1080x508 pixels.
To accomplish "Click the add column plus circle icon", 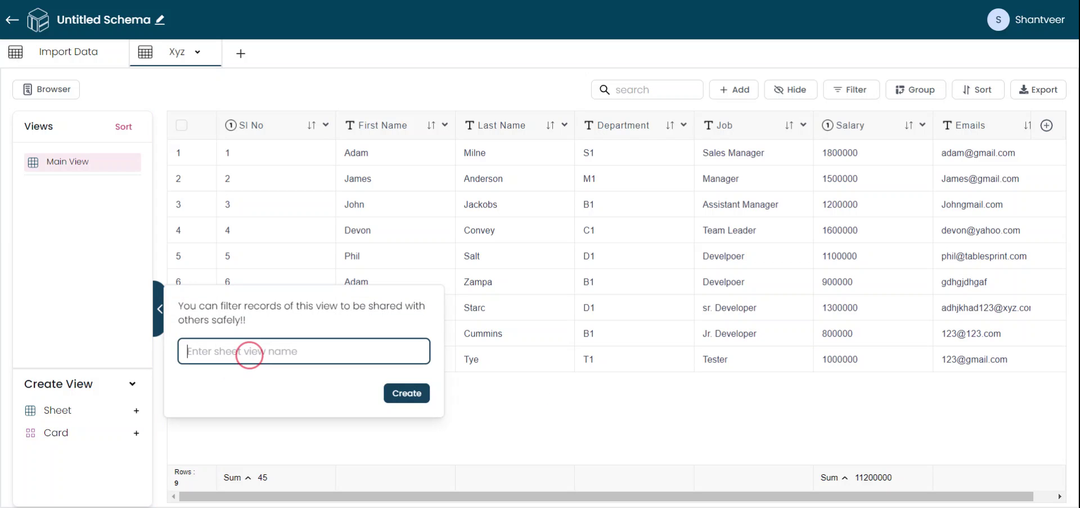I will tap(1046, 125).
